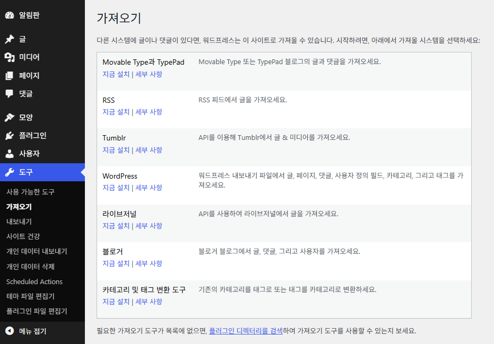This screenshot has width=494, height=344.
Task: View details for 카테고리 및 태그 변환 도구
Action: 149,302
